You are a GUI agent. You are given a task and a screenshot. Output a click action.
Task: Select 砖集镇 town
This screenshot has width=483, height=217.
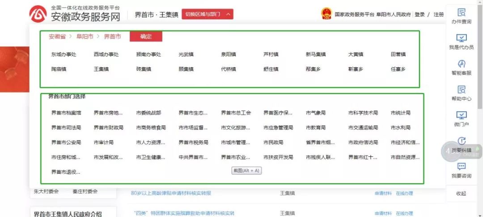click(x=144, y=69)
